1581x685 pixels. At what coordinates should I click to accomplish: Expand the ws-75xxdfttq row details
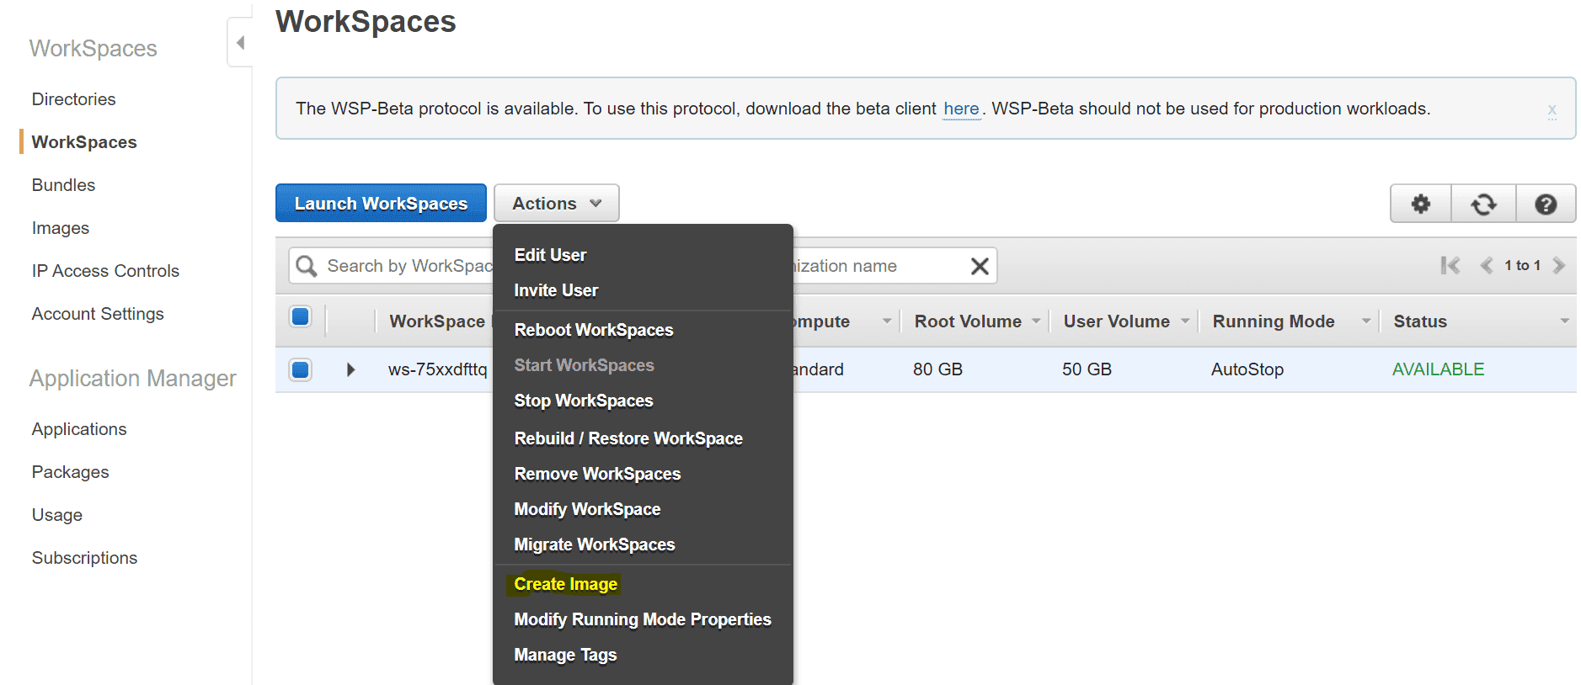coord(350,369)
